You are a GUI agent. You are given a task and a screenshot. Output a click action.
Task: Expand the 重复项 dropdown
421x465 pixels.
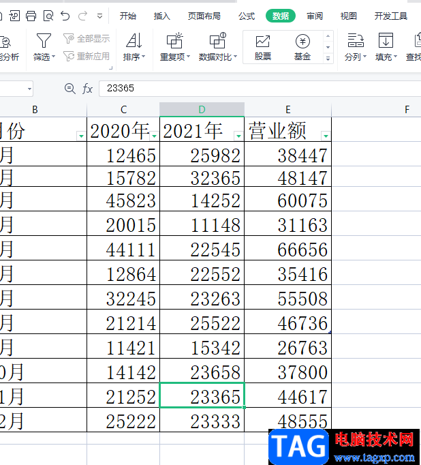click(189, 56)
